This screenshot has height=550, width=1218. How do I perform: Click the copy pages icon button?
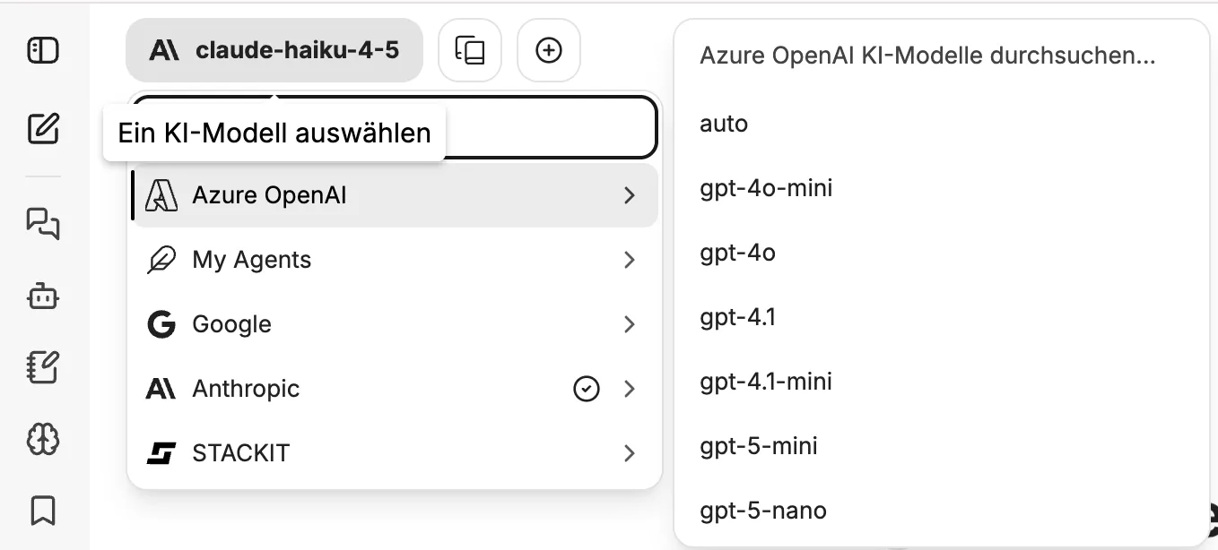pos(470,50)
